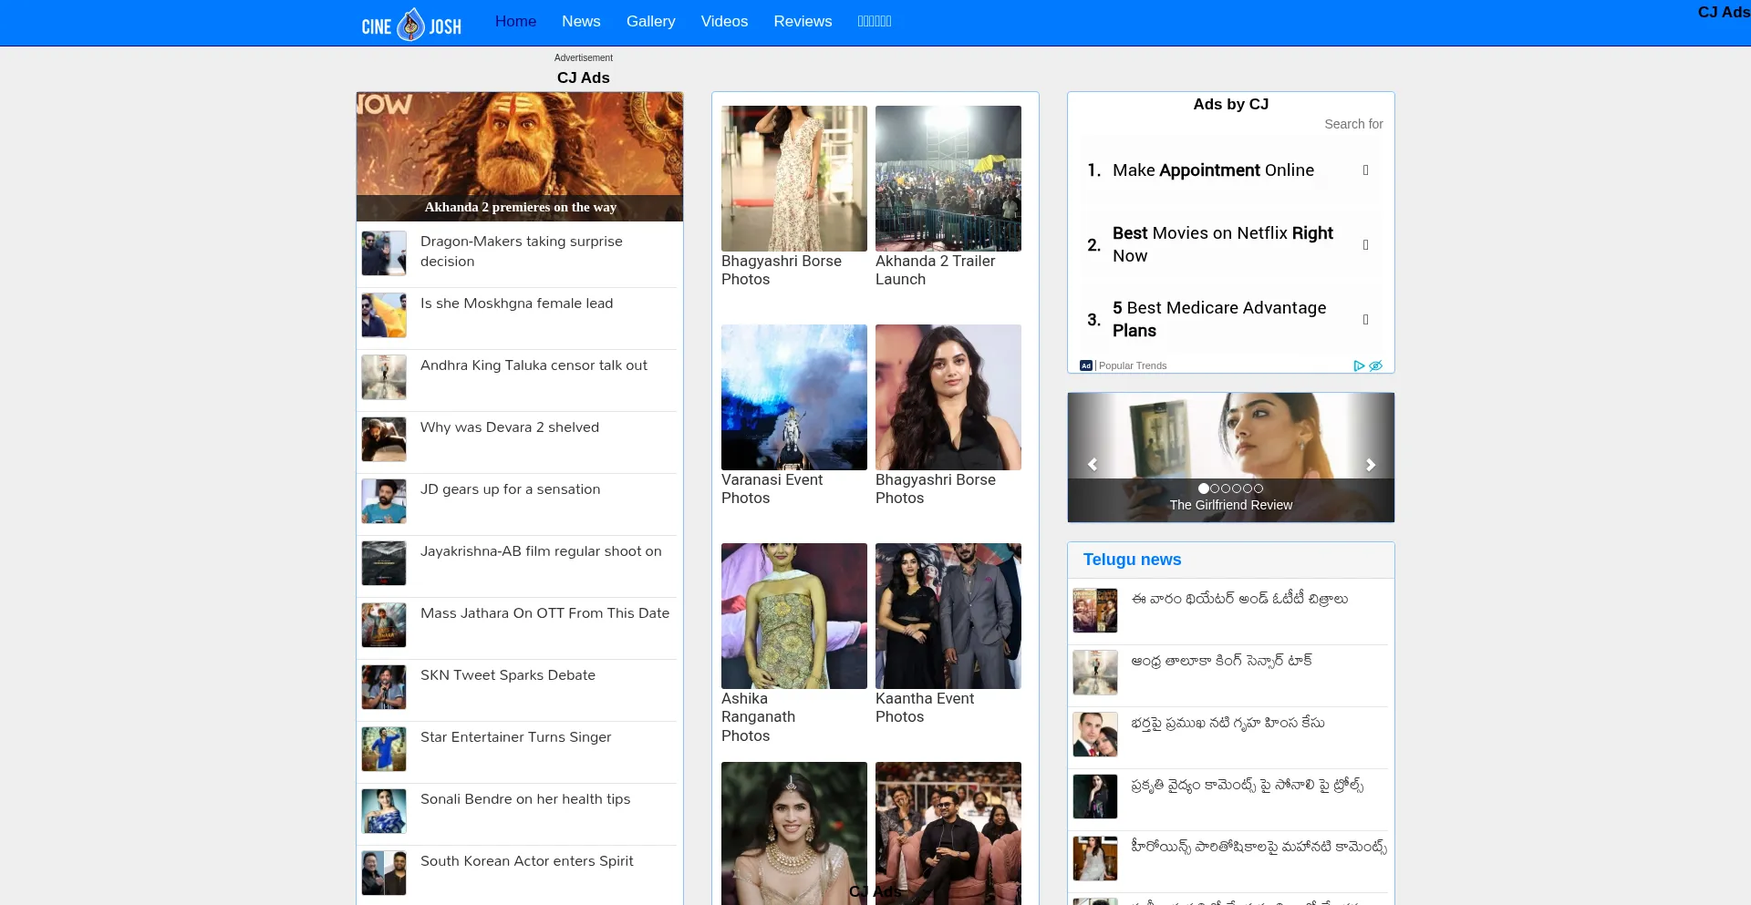Select the first carousel indicator dot
Image resolution: width=1751 pixels, height=905 pixels.
[x=1204, y=488]
